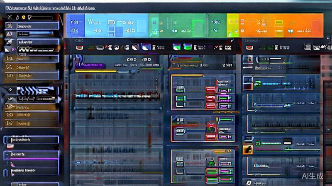Click the red rectangle icon in left toolbar
The width and height of the screenshot is (332, 186).
point(80,48)
